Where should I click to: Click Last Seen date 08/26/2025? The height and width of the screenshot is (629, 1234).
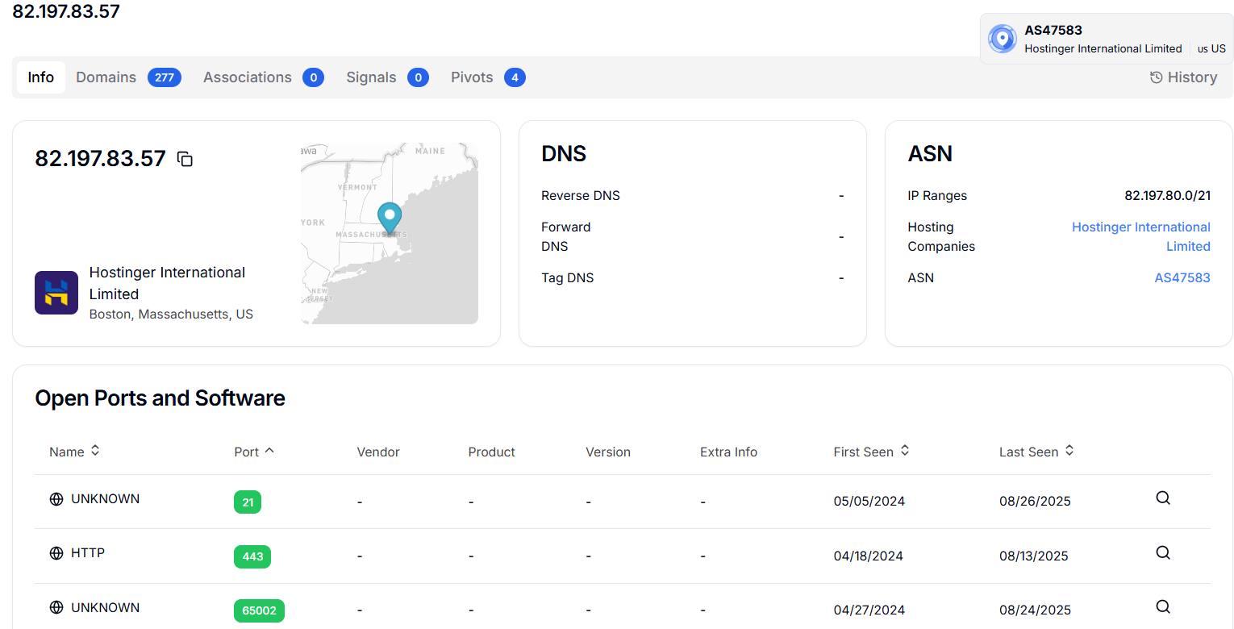tap(1035, 502)
